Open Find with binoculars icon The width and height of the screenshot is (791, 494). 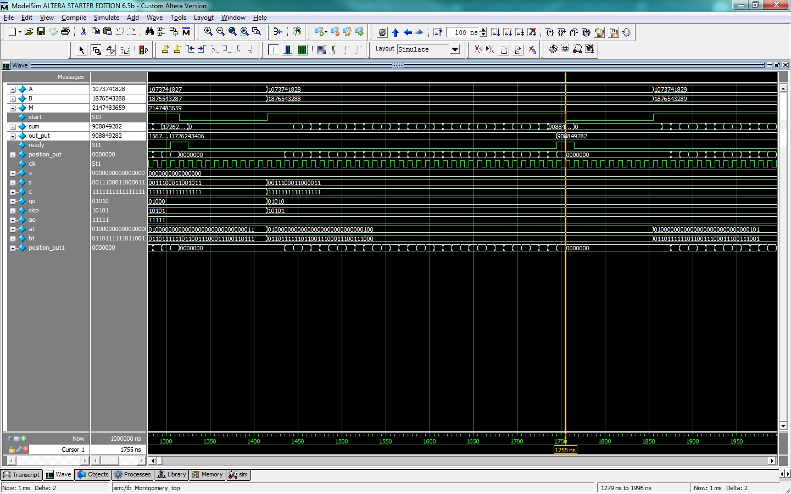[149, 32]
